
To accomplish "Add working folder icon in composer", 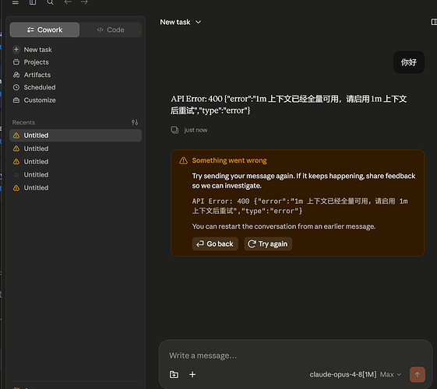I will click(x=174, y=374).
